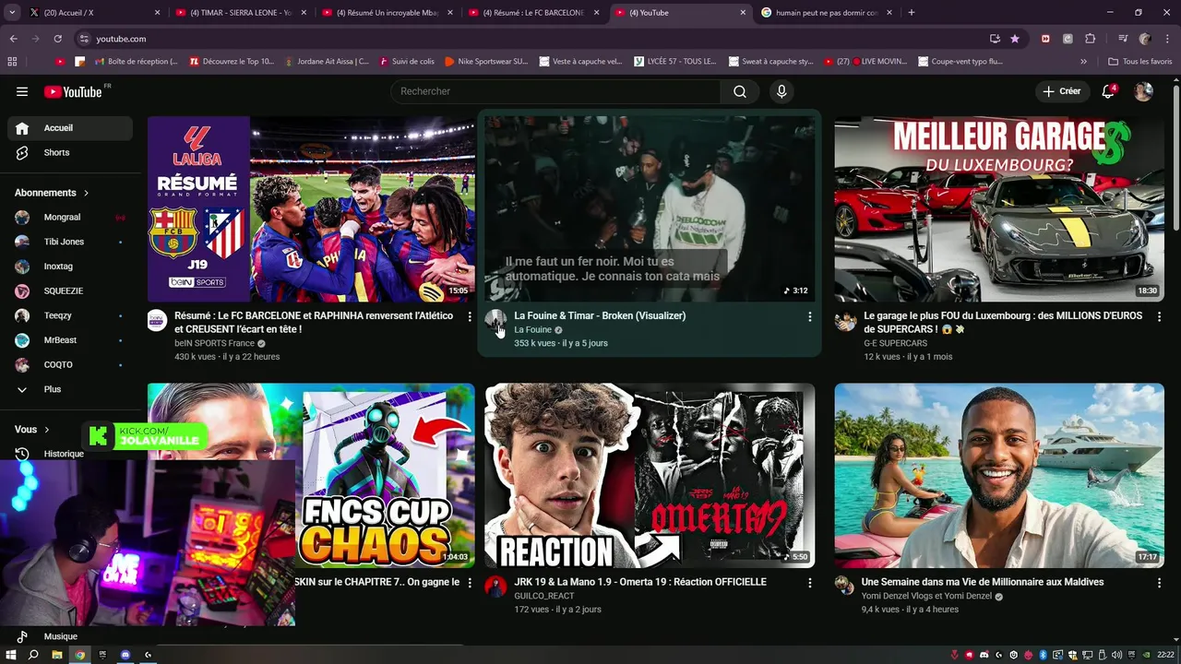Open the Inoxtag subscription channel
The height and width of the screenshot is (664, 1181).
tap(70, 267)
